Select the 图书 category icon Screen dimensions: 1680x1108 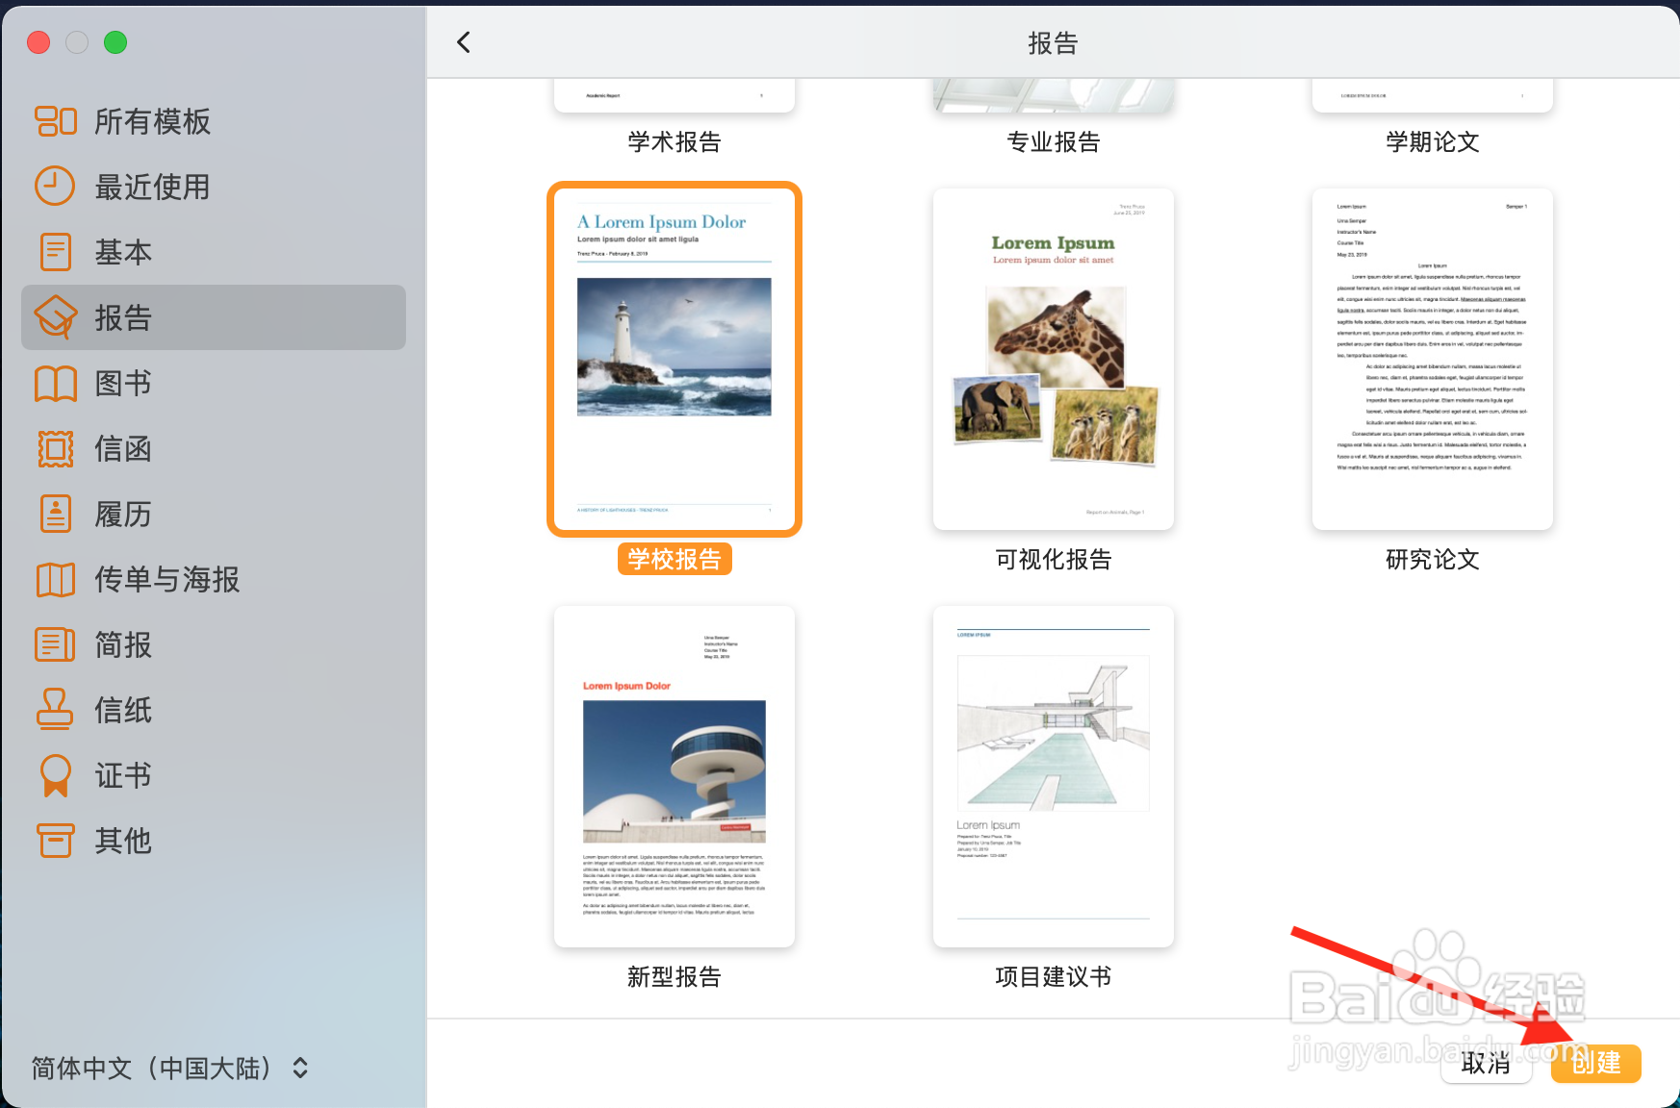click(55, 383)
